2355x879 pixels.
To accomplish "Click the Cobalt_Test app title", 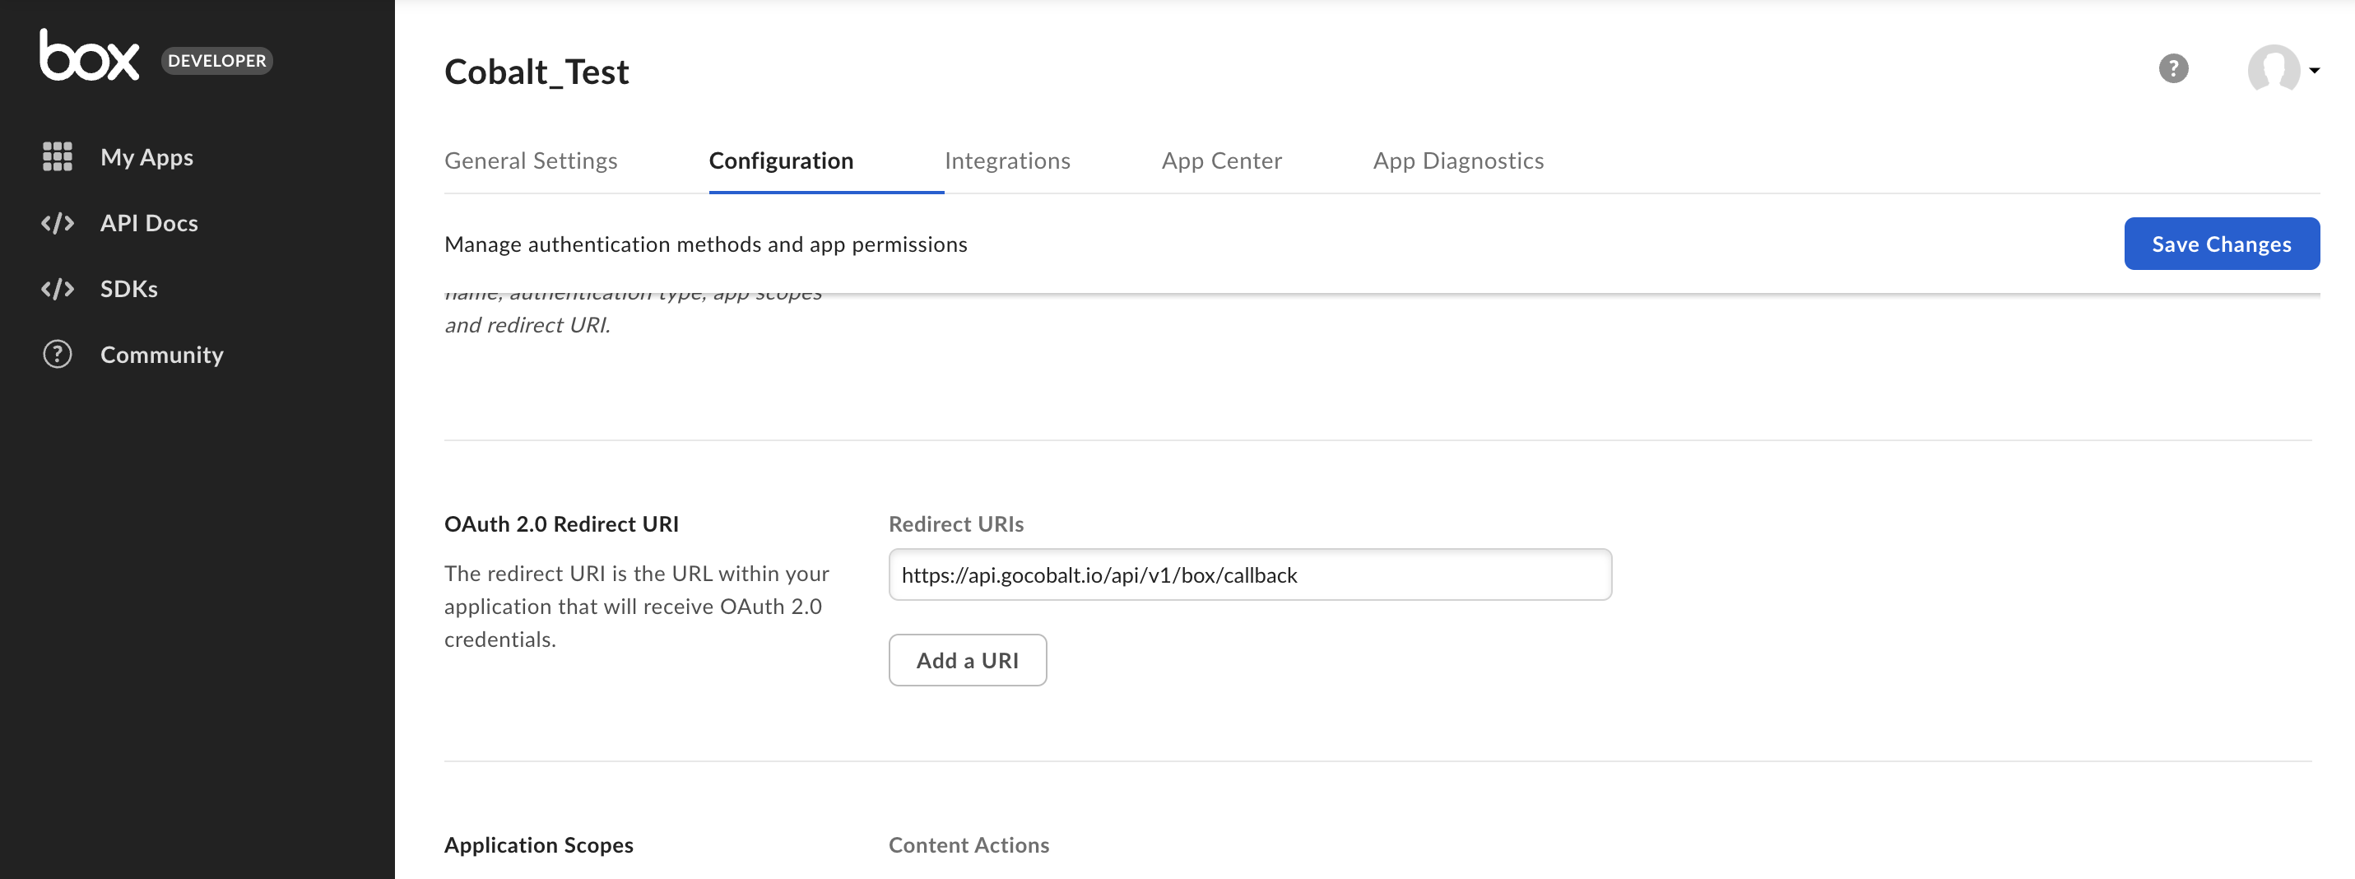I will tap(536, 72).
